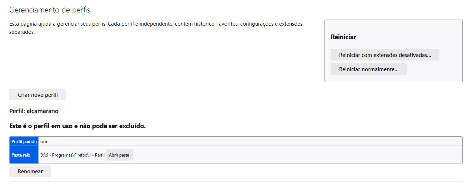Click the Reiniciar section heading
This screenshot has height=190, width=473.
click(343, 37)
